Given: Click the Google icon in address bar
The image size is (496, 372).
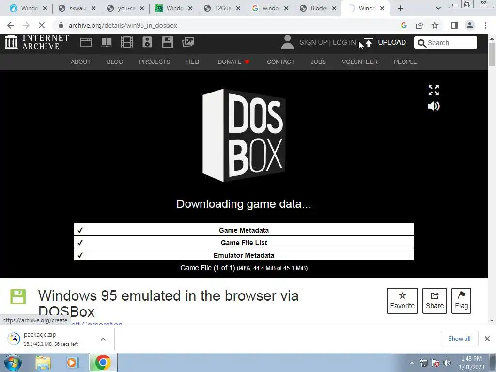Looking at the screenshot, I should click(403, 25).
